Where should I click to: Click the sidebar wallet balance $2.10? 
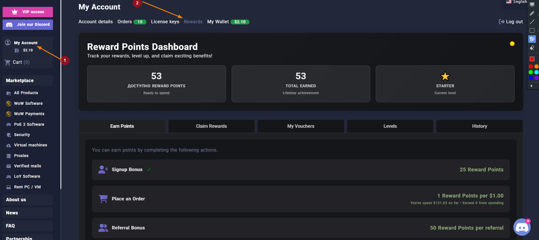pyautogui.click(x=28, y=50)
